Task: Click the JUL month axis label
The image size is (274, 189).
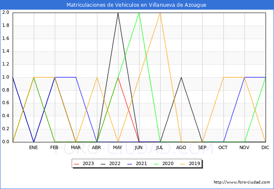Action: coord(160,147)
